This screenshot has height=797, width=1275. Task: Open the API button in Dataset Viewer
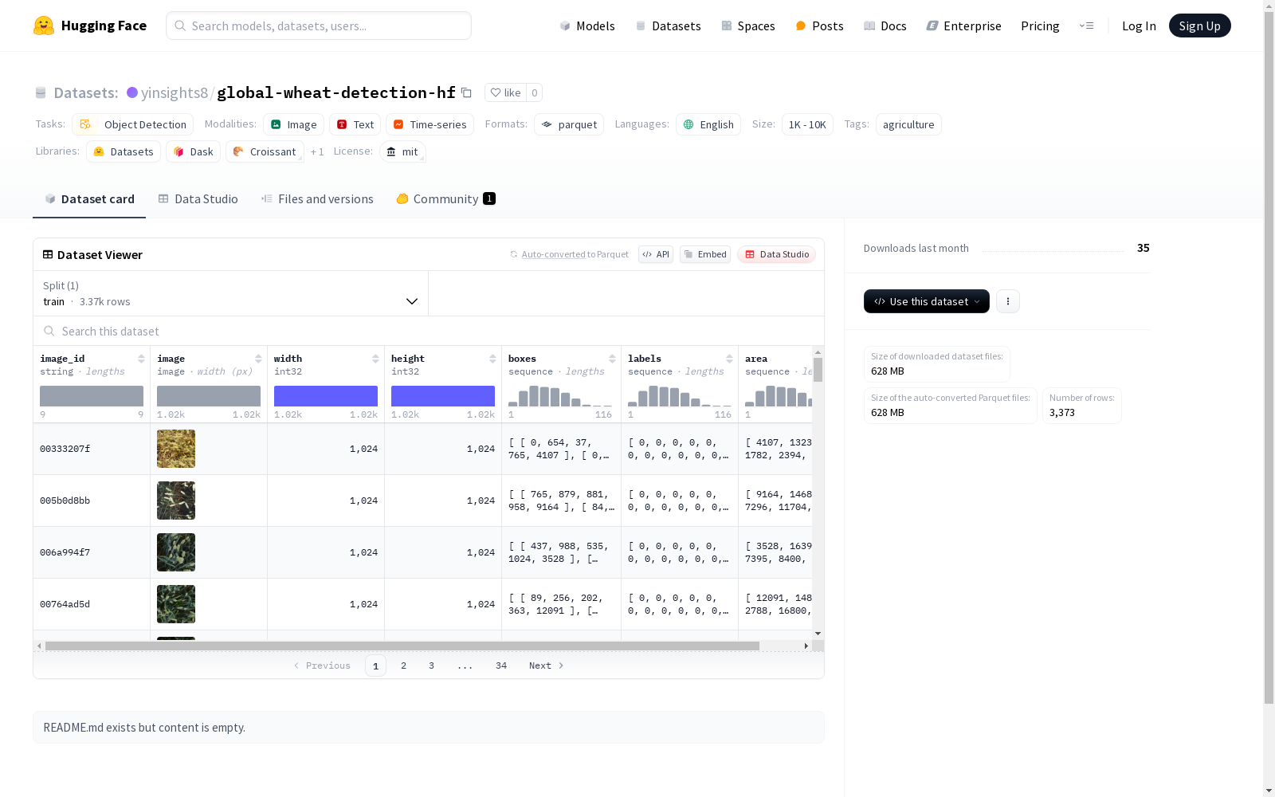click(656, 254)
